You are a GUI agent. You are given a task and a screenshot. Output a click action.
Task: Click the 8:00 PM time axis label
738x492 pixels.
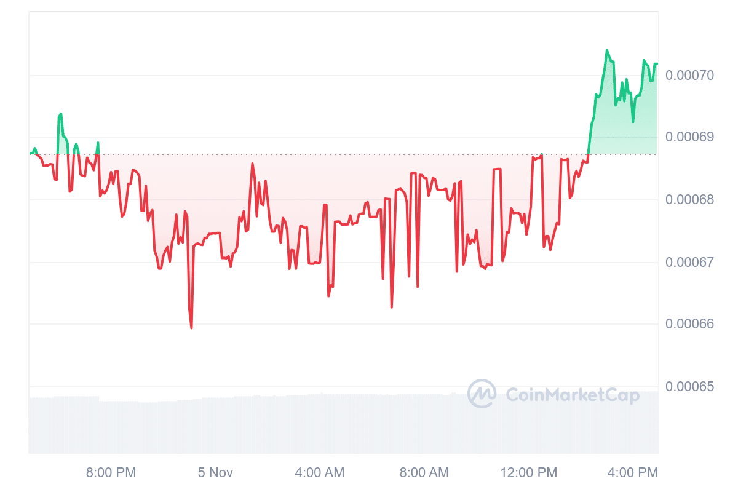click(x=111, y=473)
